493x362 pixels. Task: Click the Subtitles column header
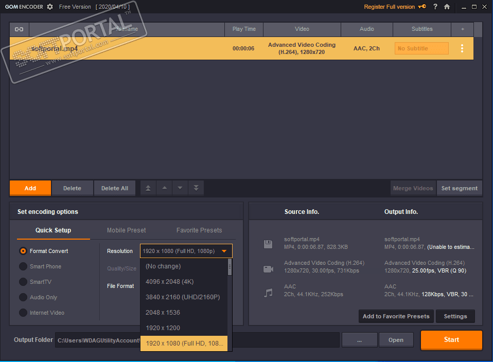[x=422, y=29]
